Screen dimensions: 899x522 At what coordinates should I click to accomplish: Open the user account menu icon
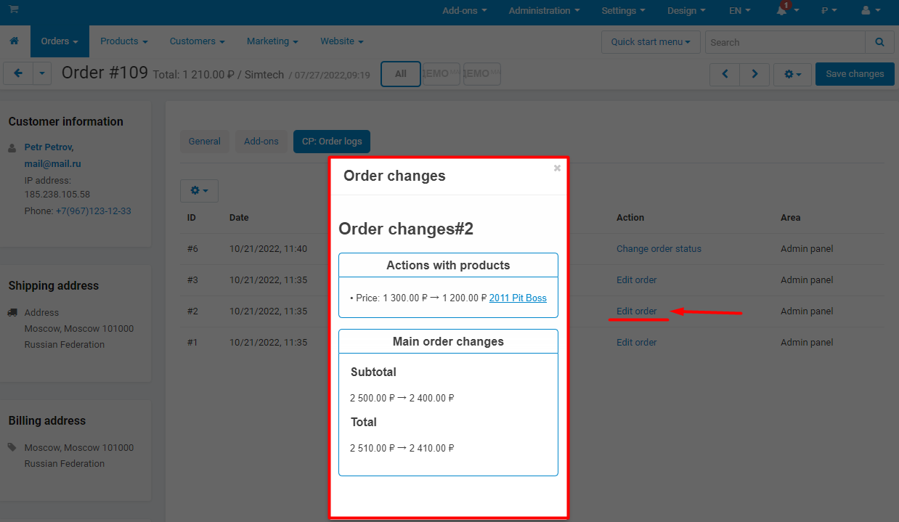point(870,11)
